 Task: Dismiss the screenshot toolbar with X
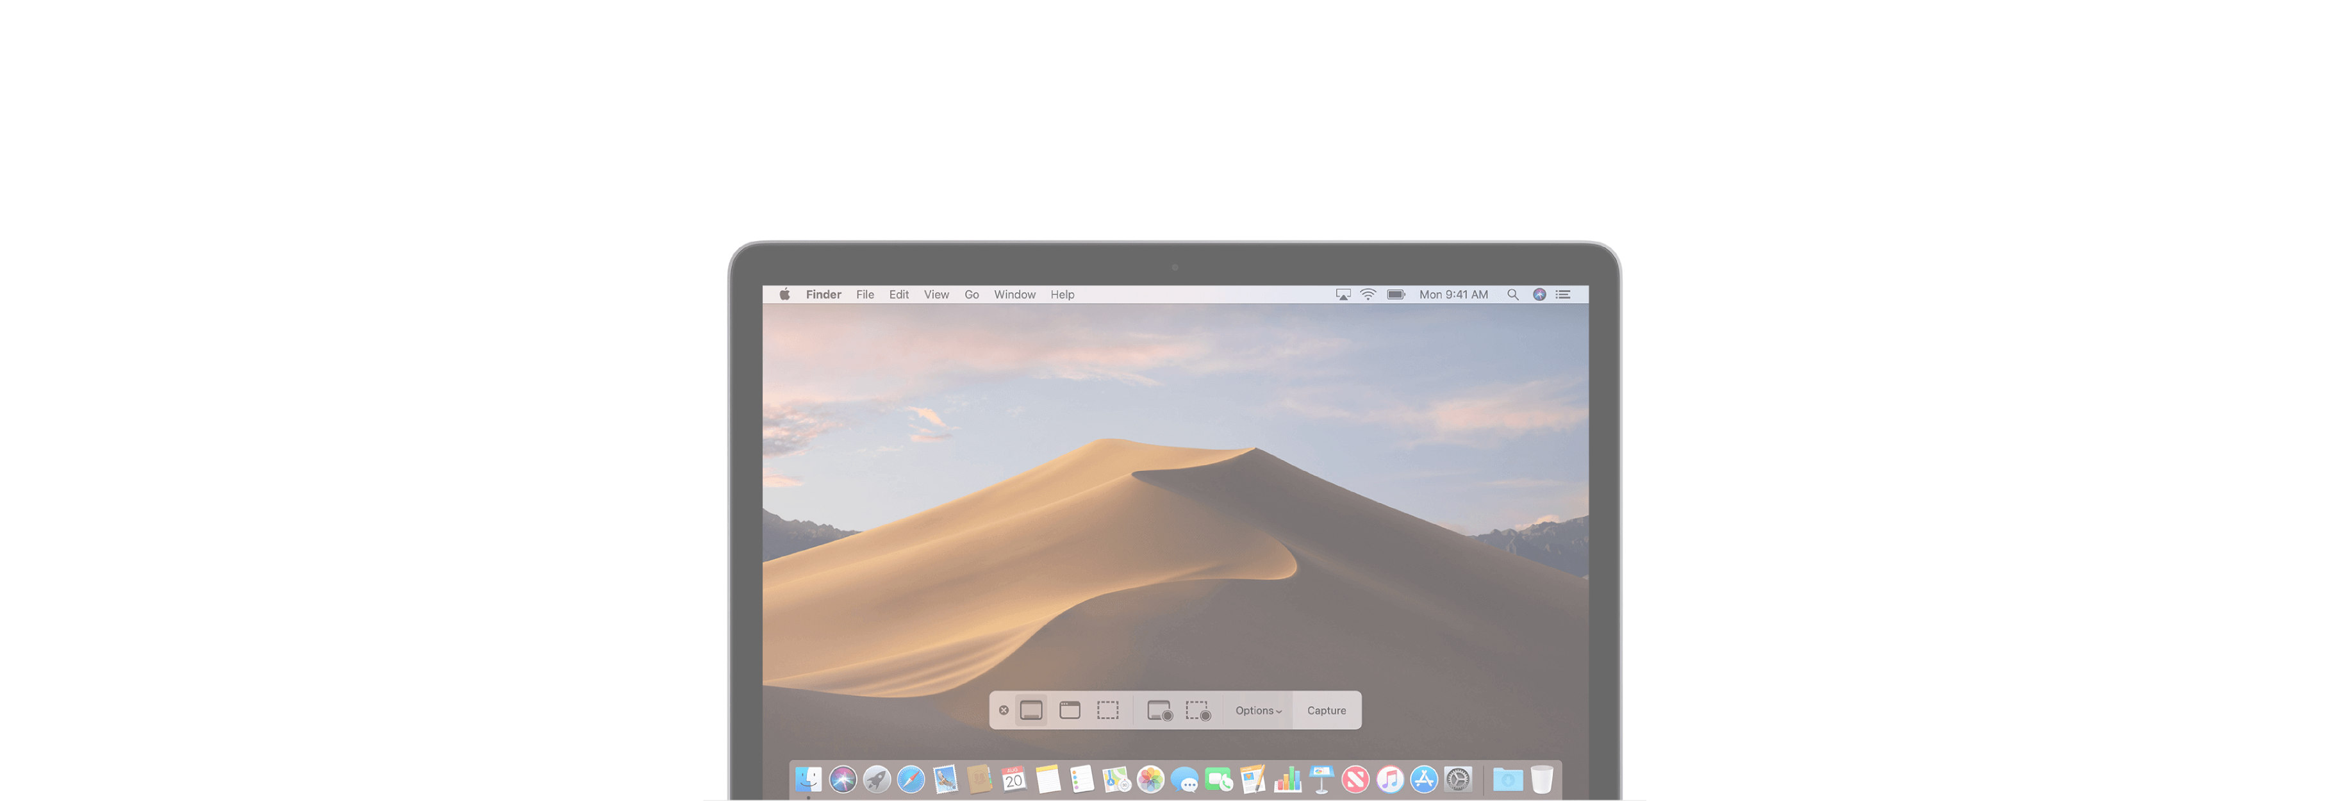1004,710
